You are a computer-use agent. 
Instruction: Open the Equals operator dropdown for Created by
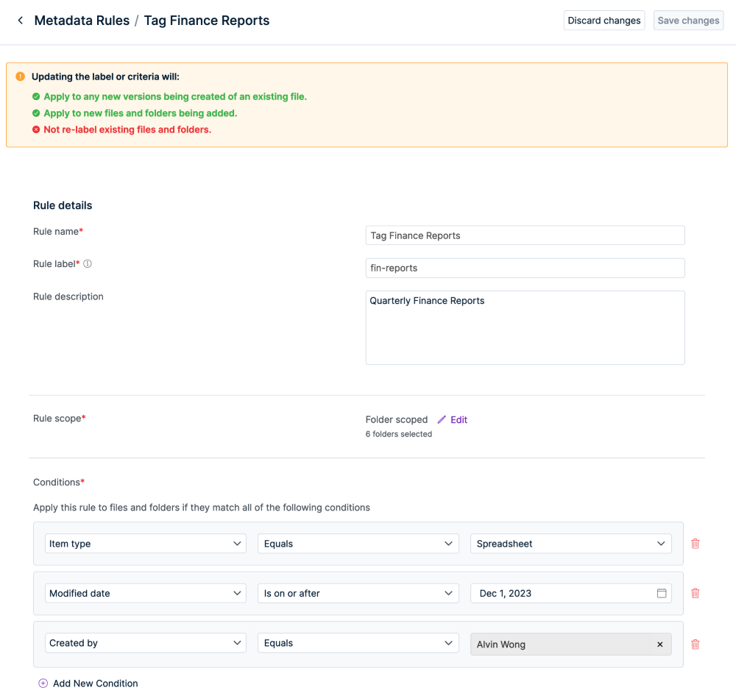[358, 643]
